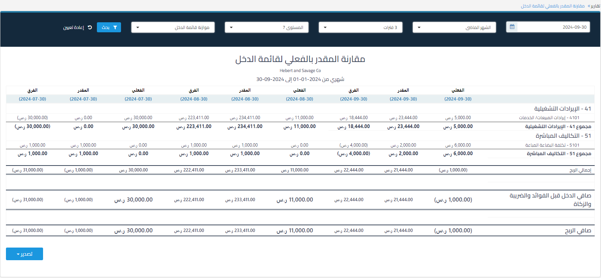
Task: Click the 51 - التكاليف المباشرة section heading
Action: click(563, 136)
